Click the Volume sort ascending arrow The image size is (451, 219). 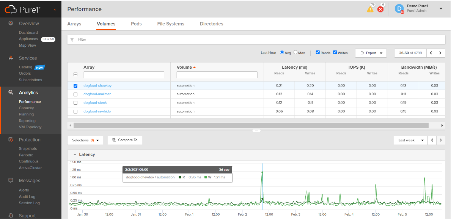click(195, 67)
